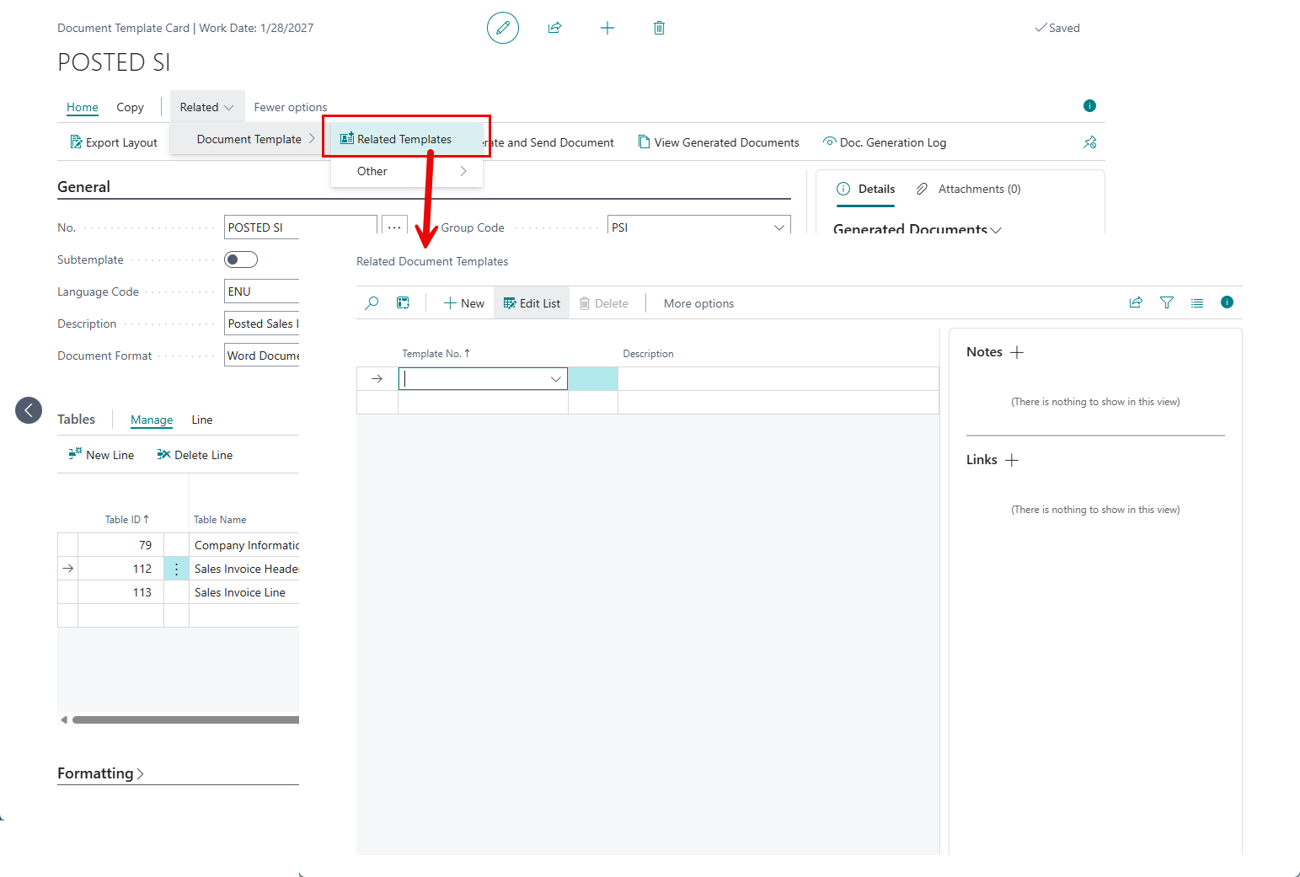This screenshot has height=877, width=1300.
Task: Click the trash delete icon in header
Action: tap(659, 28)
